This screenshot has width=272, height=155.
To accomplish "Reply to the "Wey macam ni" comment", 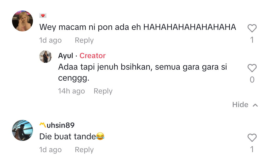I will click(84, 40).
